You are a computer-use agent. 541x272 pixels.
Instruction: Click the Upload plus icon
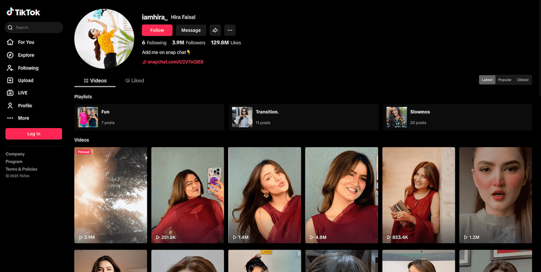10,81
